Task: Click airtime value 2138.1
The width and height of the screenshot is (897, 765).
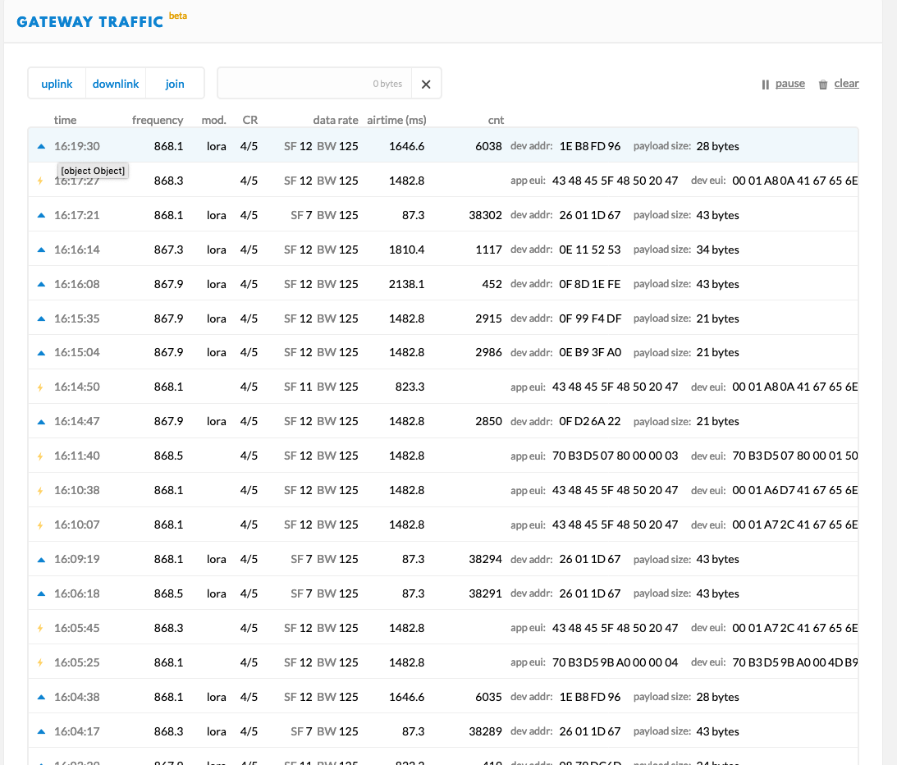Action: click(407, 284)
